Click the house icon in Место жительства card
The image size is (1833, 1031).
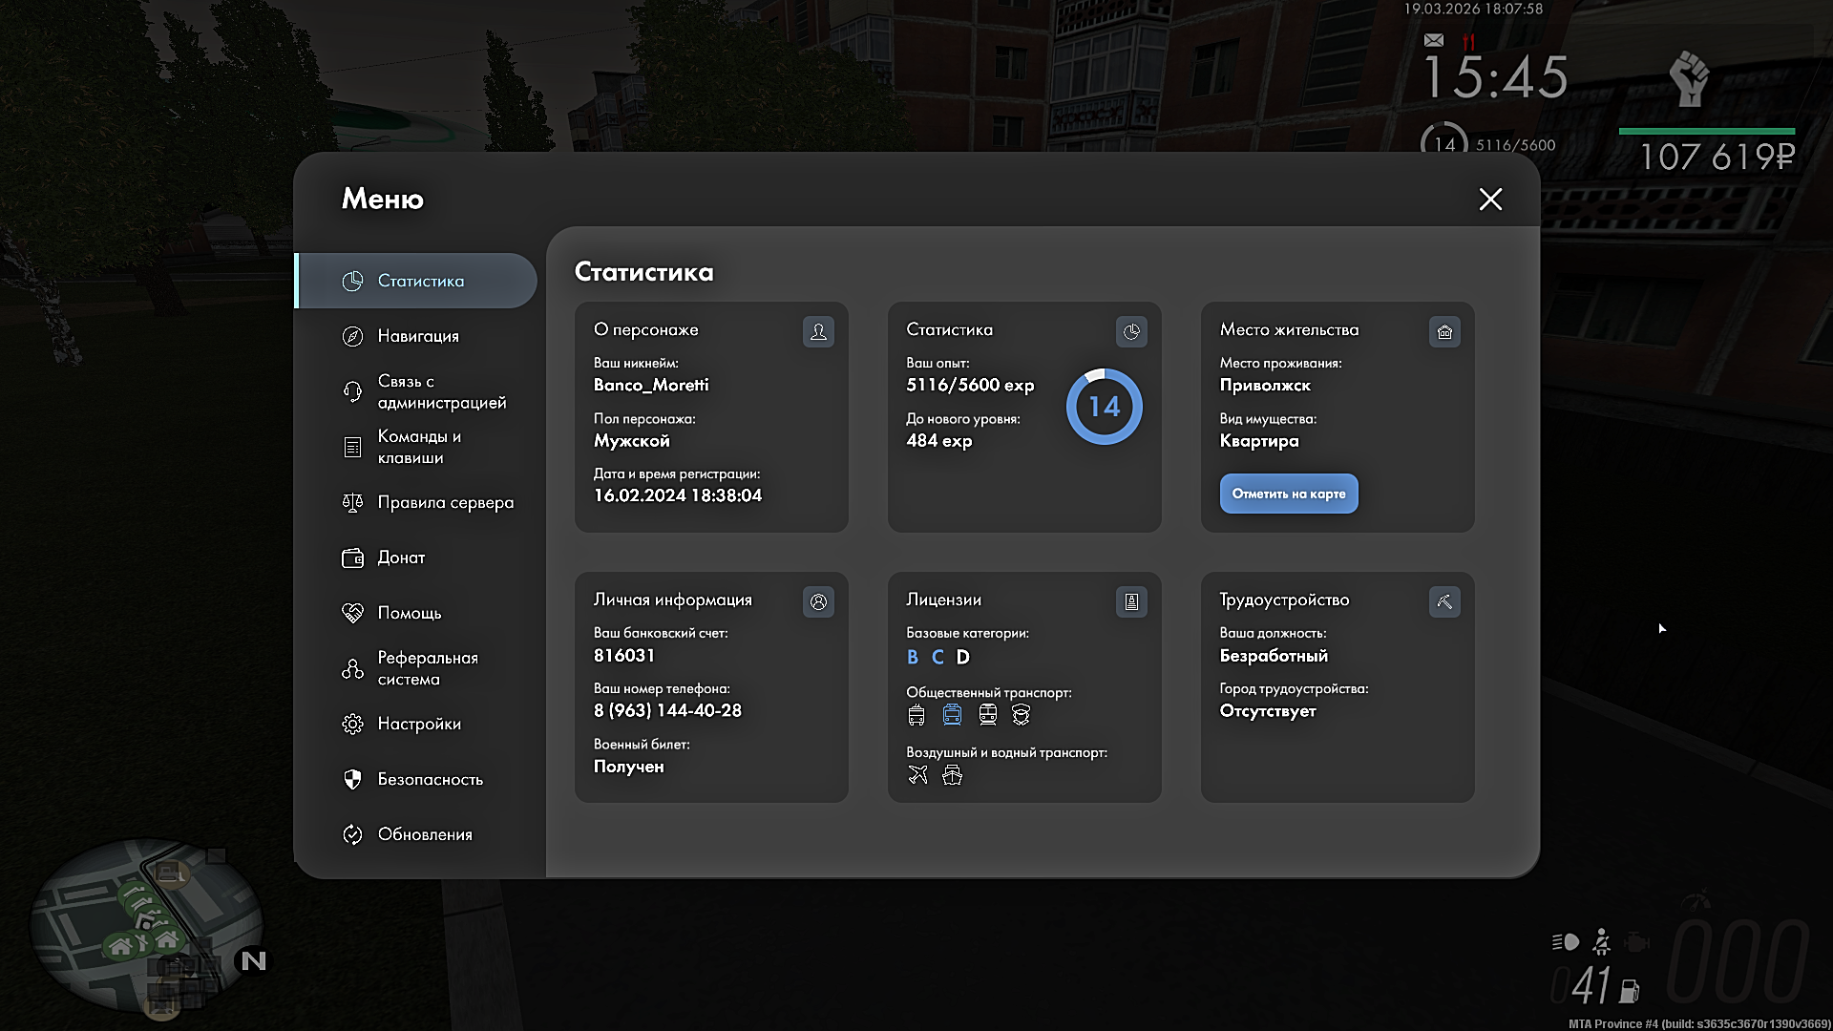coord(1444,331)
